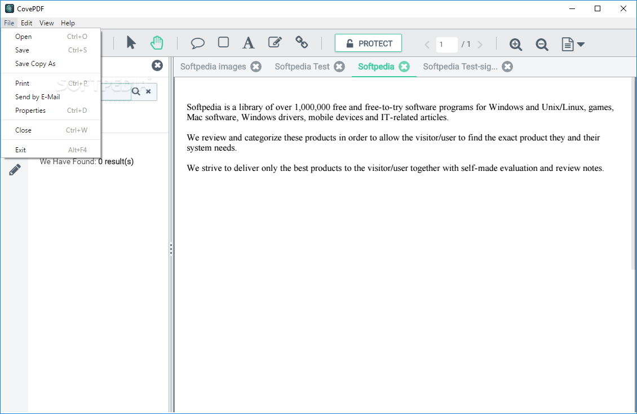Minimize the CovePDF window
The width and height of the screenshot is (637, 414).
[572, 8]
